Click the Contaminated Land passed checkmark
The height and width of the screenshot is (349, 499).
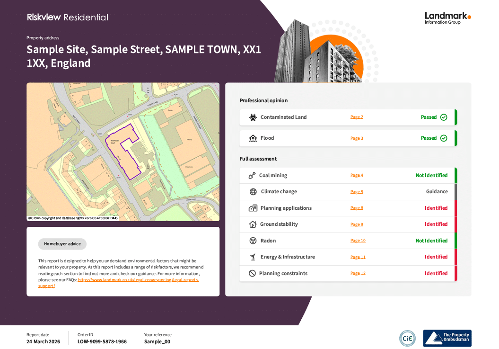coord(444,117)
